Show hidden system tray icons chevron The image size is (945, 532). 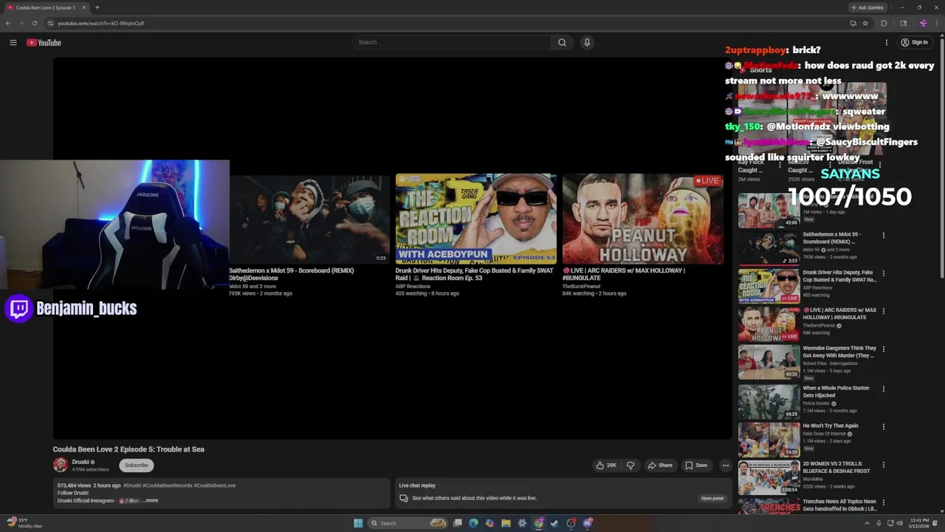pyautogui.click(x=867, y=523)
